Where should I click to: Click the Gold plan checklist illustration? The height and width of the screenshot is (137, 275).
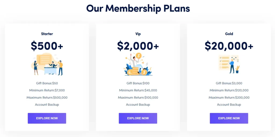(x=229, y=64)
